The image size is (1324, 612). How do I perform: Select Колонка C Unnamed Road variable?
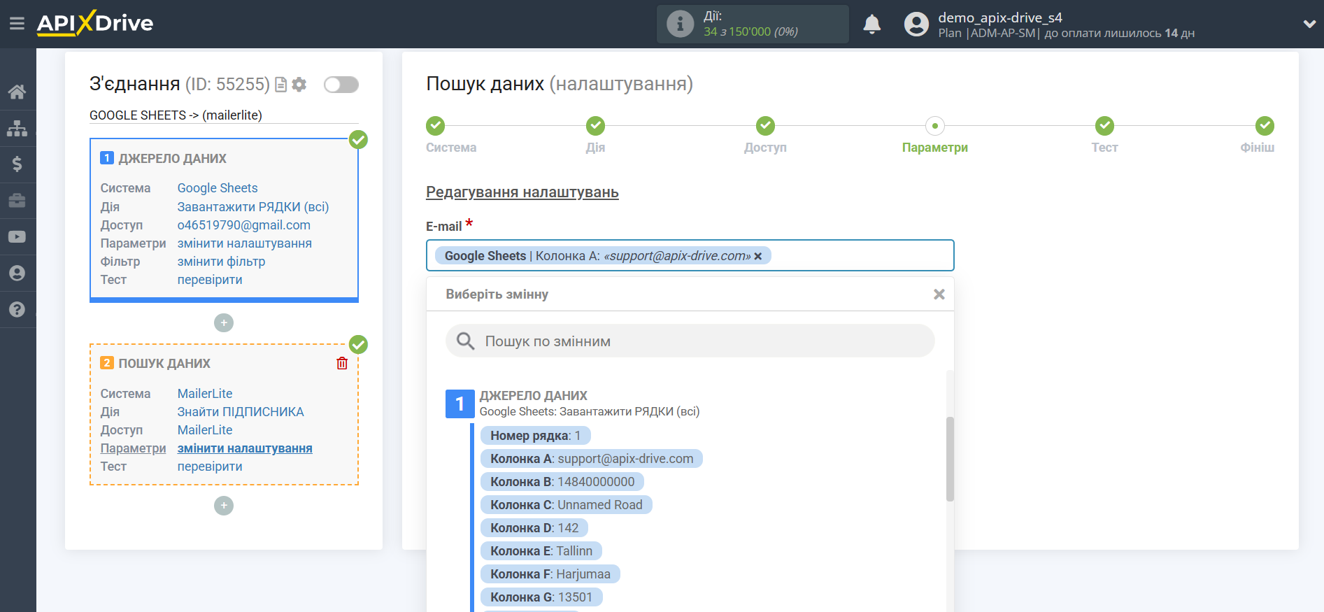point(567,505)
